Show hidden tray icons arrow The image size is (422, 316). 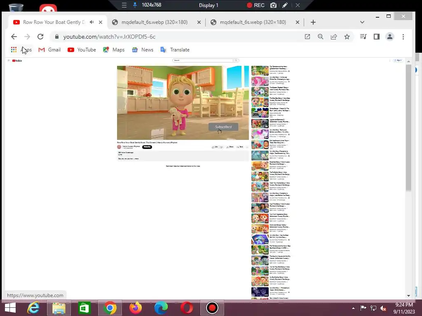[x=353, y=308]
